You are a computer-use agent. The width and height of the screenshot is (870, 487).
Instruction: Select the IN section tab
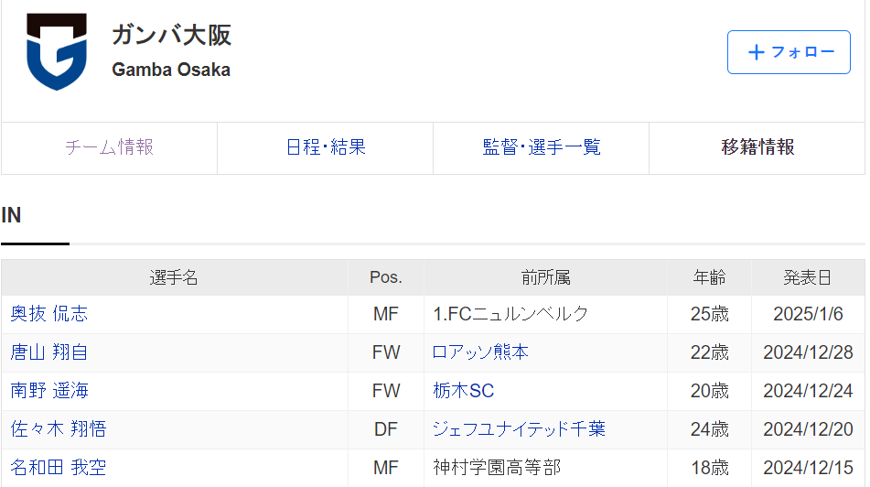click(x=12, y=216)
